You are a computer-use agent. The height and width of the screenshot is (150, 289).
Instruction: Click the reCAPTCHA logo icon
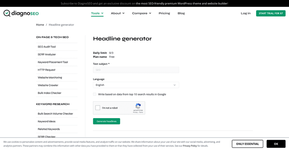point(138,106)
